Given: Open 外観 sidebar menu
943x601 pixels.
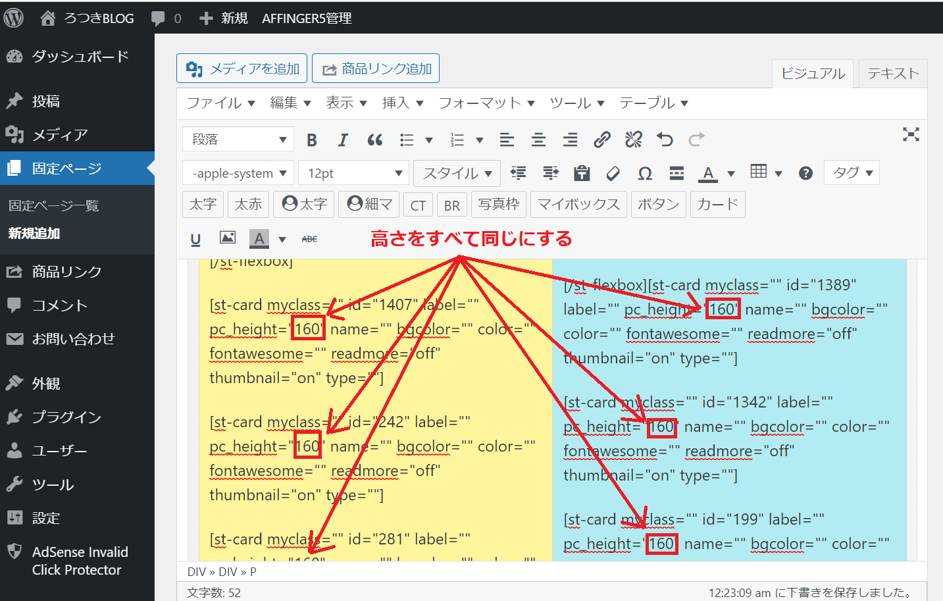Looking at the screenshot, I should 77,383.
